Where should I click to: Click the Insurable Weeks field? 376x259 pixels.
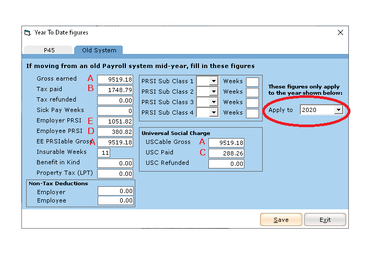click(103, 153)
